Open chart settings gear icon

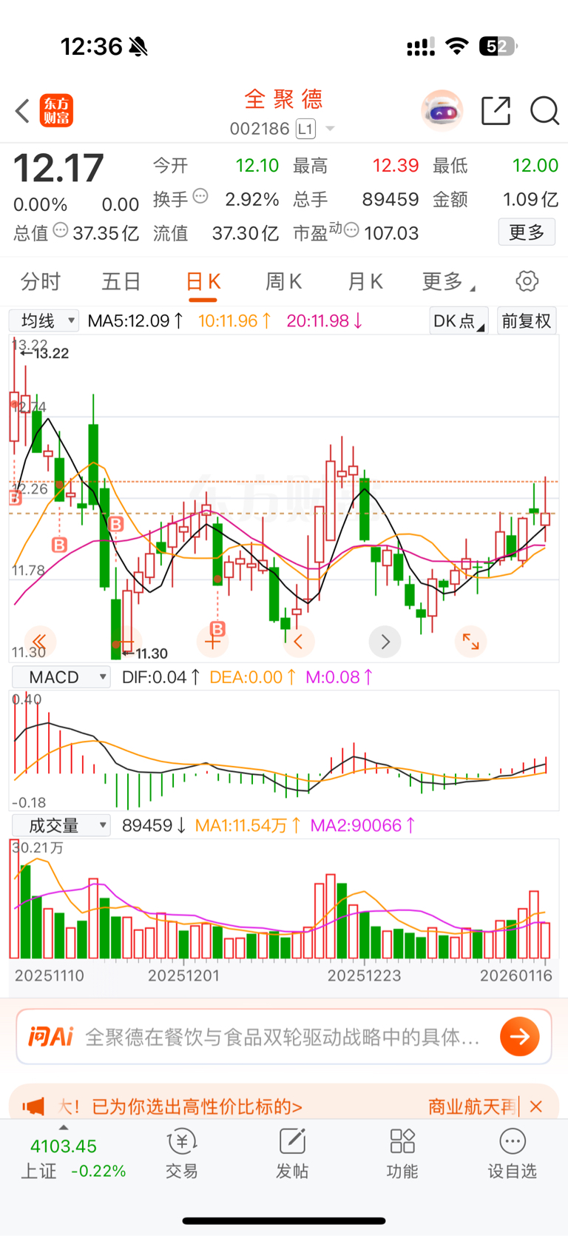click(527, 281)
